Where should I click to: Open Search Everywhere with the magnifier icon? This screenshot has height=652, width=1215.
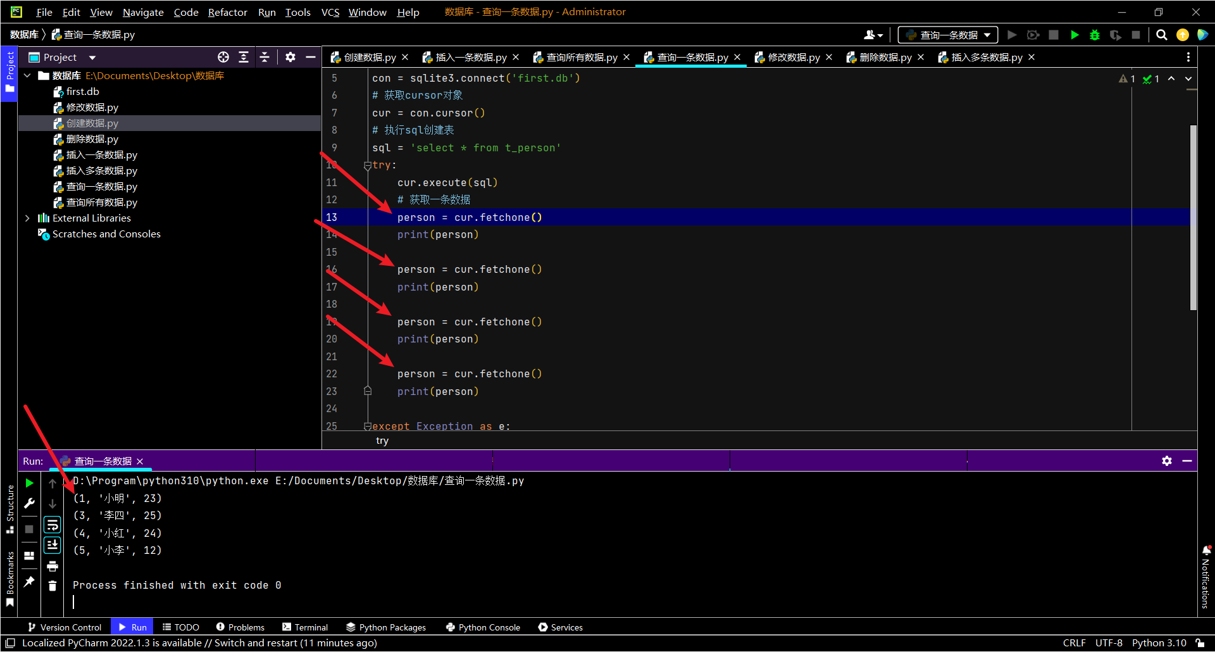(1162, 35)
